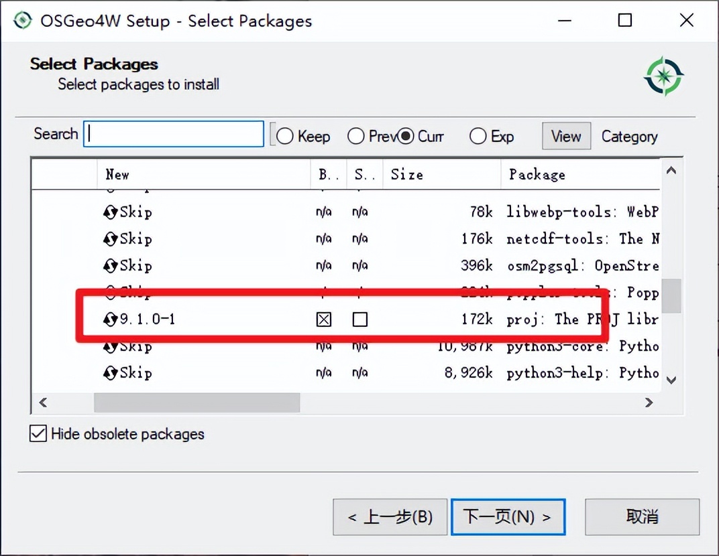Click the python3-help package name
The height and width of the screenshot is (556, 719).
555,373
